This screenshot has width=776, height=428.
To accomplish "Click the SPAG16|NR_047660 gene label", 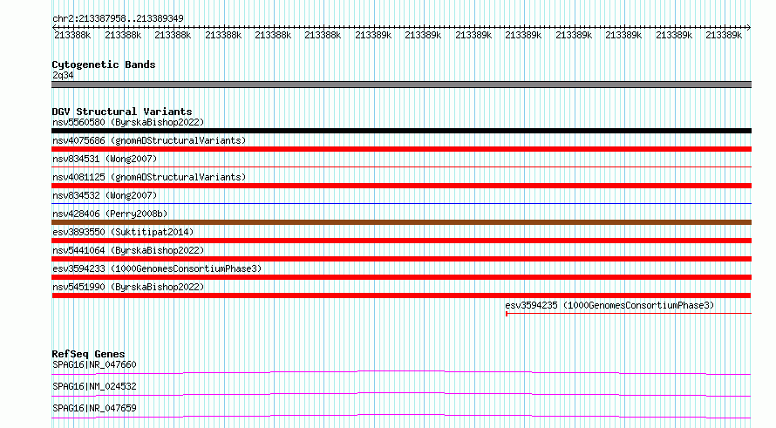I will (94, 364).
